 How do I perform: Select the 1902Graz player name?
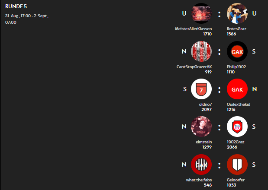coord(236,142)
